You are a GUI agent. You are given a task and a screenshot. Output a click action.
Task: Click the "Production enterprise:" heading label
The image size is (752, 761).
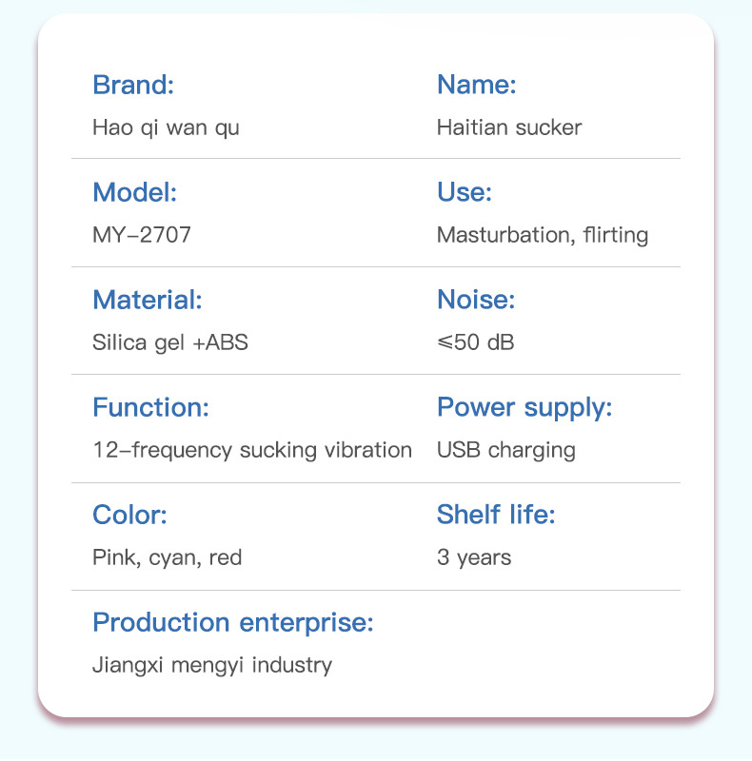point(232,623)
